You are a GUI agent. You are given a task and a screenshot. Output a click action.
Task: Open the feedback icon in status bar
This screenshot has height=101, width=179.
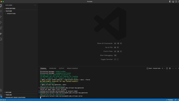(175, 100)
